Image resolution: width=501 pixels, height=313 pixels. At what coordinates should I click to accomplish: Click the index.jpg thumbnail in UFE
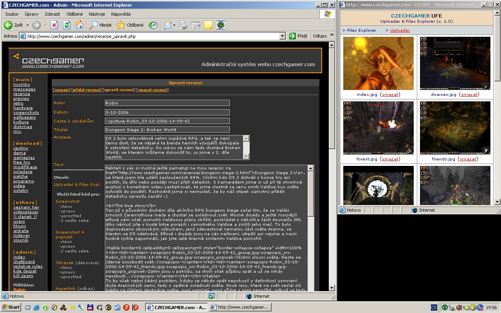click(x=378, y=63)
